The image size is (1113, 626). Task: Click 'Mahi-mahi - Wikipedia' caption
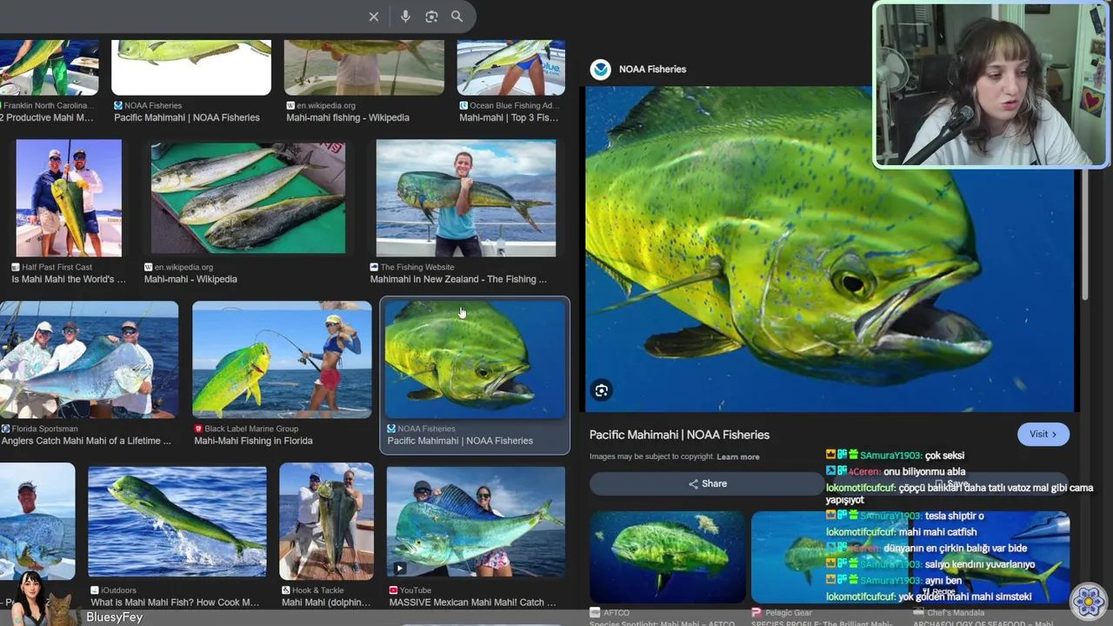point(190,279)
